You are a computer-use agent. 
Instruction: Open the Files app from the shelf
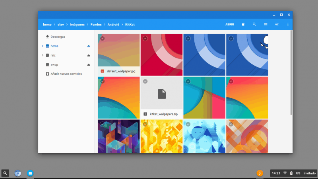pyautogui.click(x=30, y=173)
